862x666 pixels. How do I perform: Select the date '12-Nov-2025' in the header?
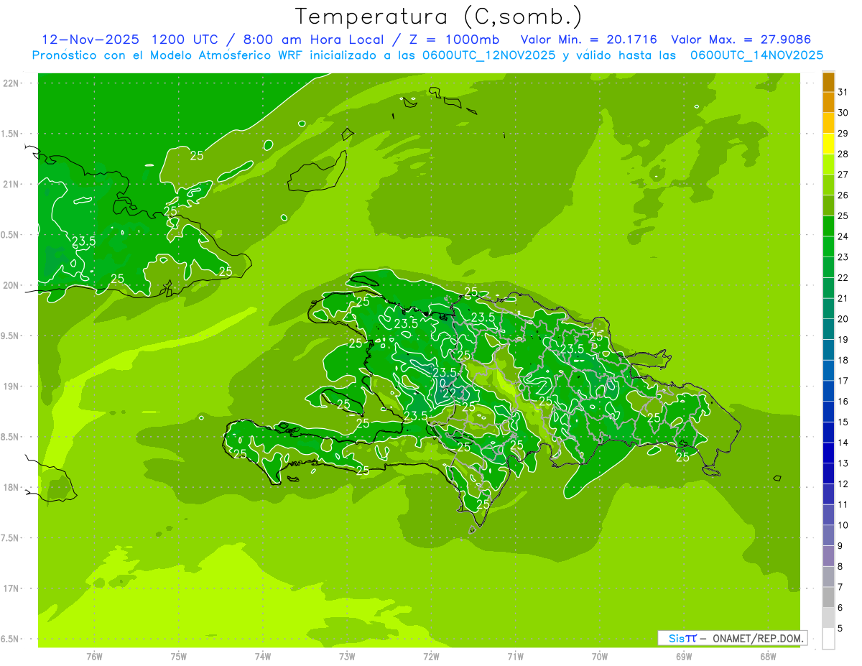[90, 40]
